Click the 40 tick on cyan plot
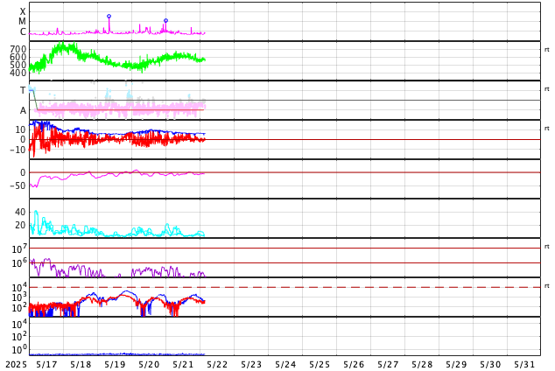The width and height of the screenshot is (555, 371). (x=20, y=212)
